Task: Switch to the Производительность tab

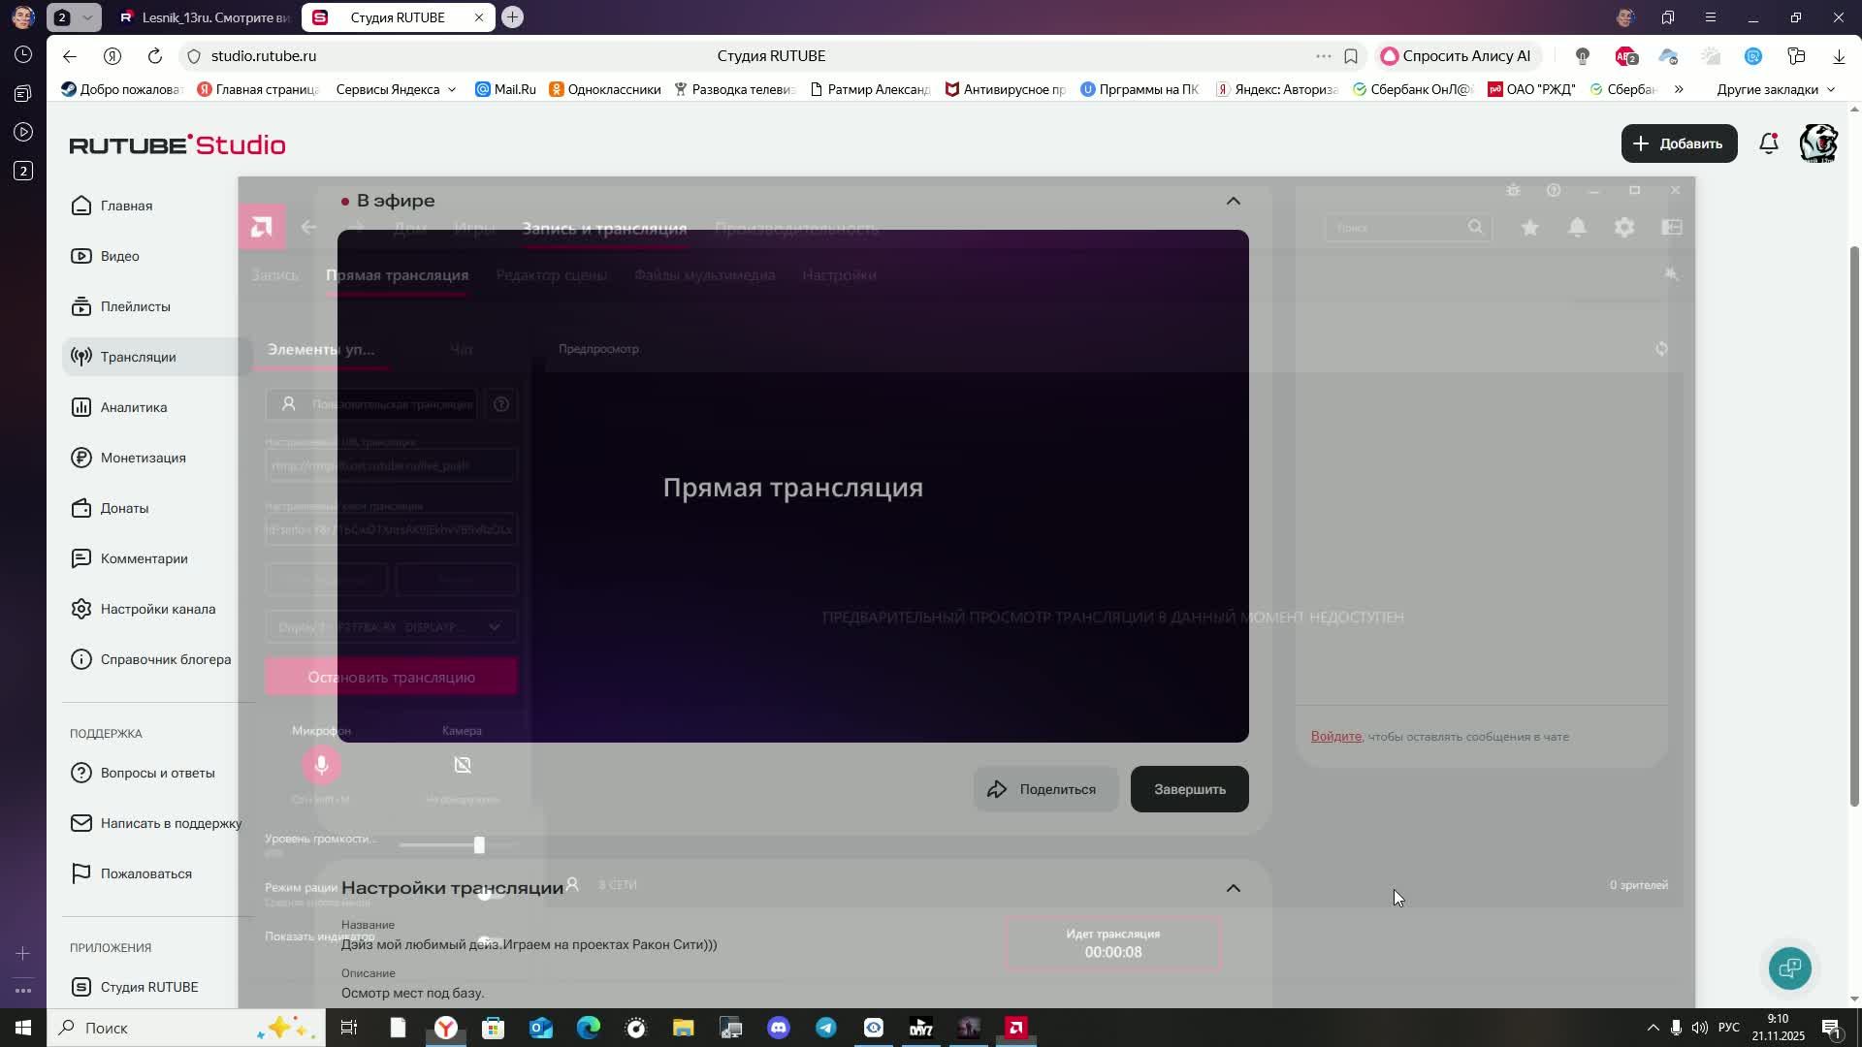Action: pyautogui.click(x=796, y=229)
